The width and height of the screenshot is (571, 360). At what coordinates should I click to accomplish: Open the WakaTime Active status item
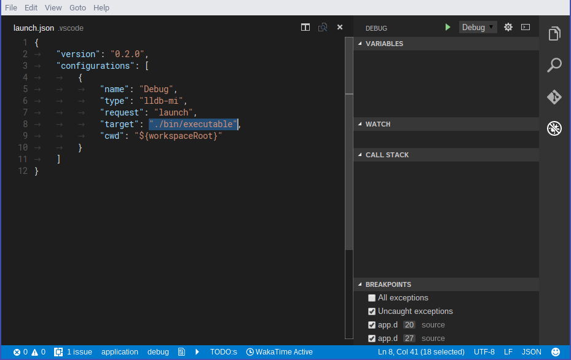click(x=280, y=351)
